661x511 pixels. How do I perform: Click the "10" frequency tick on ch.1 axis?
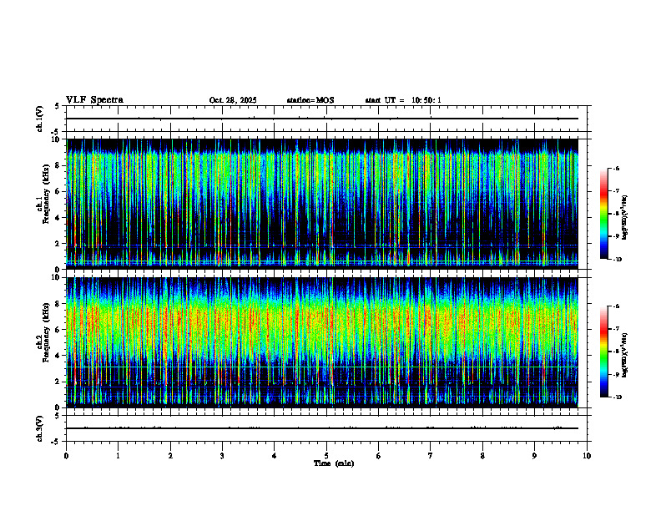(57, 139)
